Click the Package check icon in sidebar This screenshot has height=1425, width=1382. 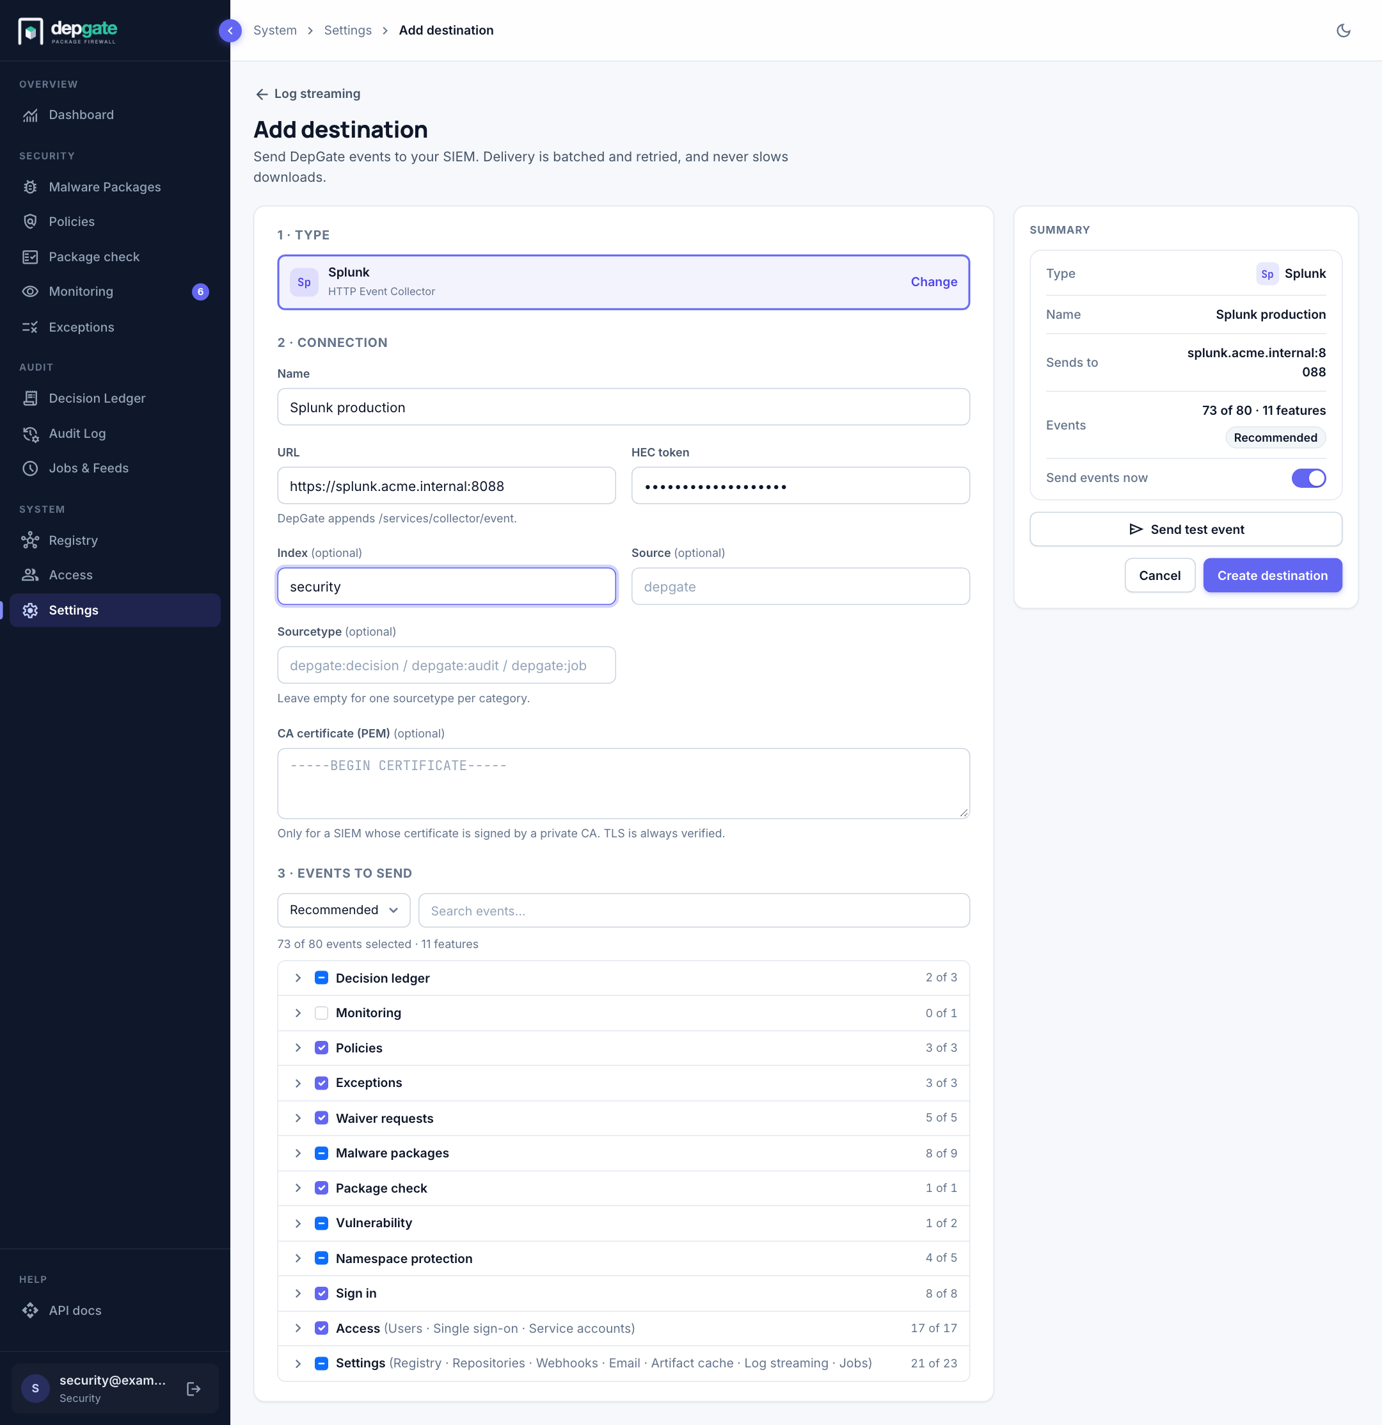pos(30,257)
